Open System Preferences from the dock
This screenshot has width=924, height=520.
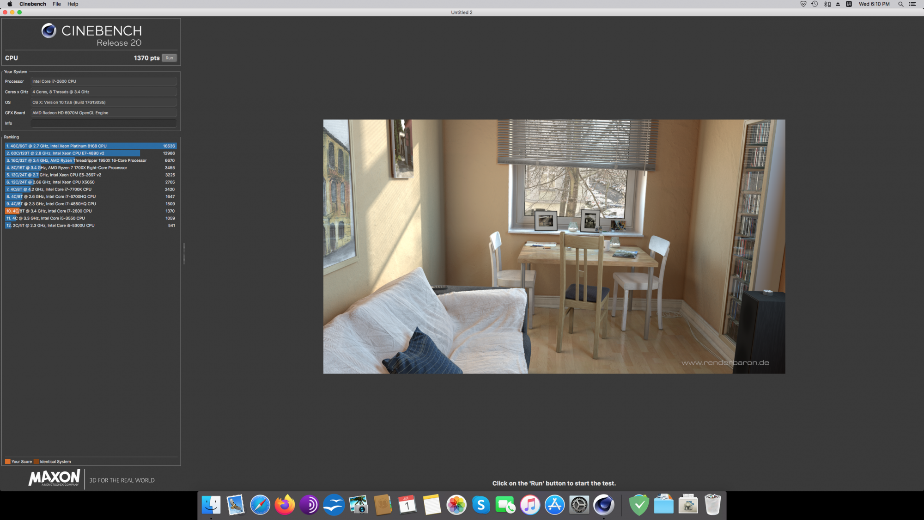(x=579, y=505)
